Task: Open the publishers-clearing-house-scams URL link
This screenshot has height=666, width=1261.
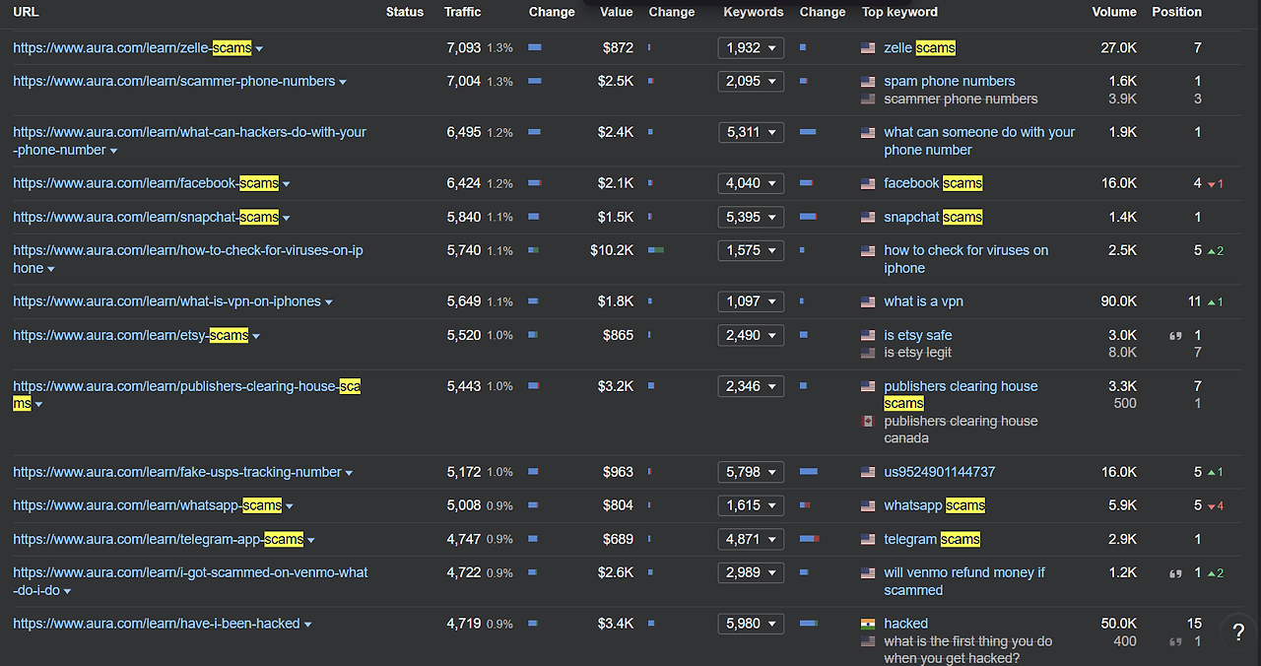Action: 186,395
